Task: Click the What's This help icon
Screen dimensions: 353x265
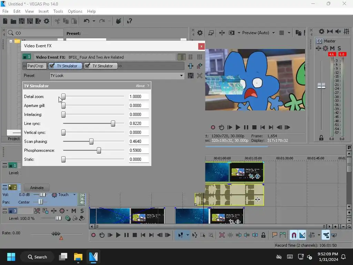Action: tap(129, 21)
